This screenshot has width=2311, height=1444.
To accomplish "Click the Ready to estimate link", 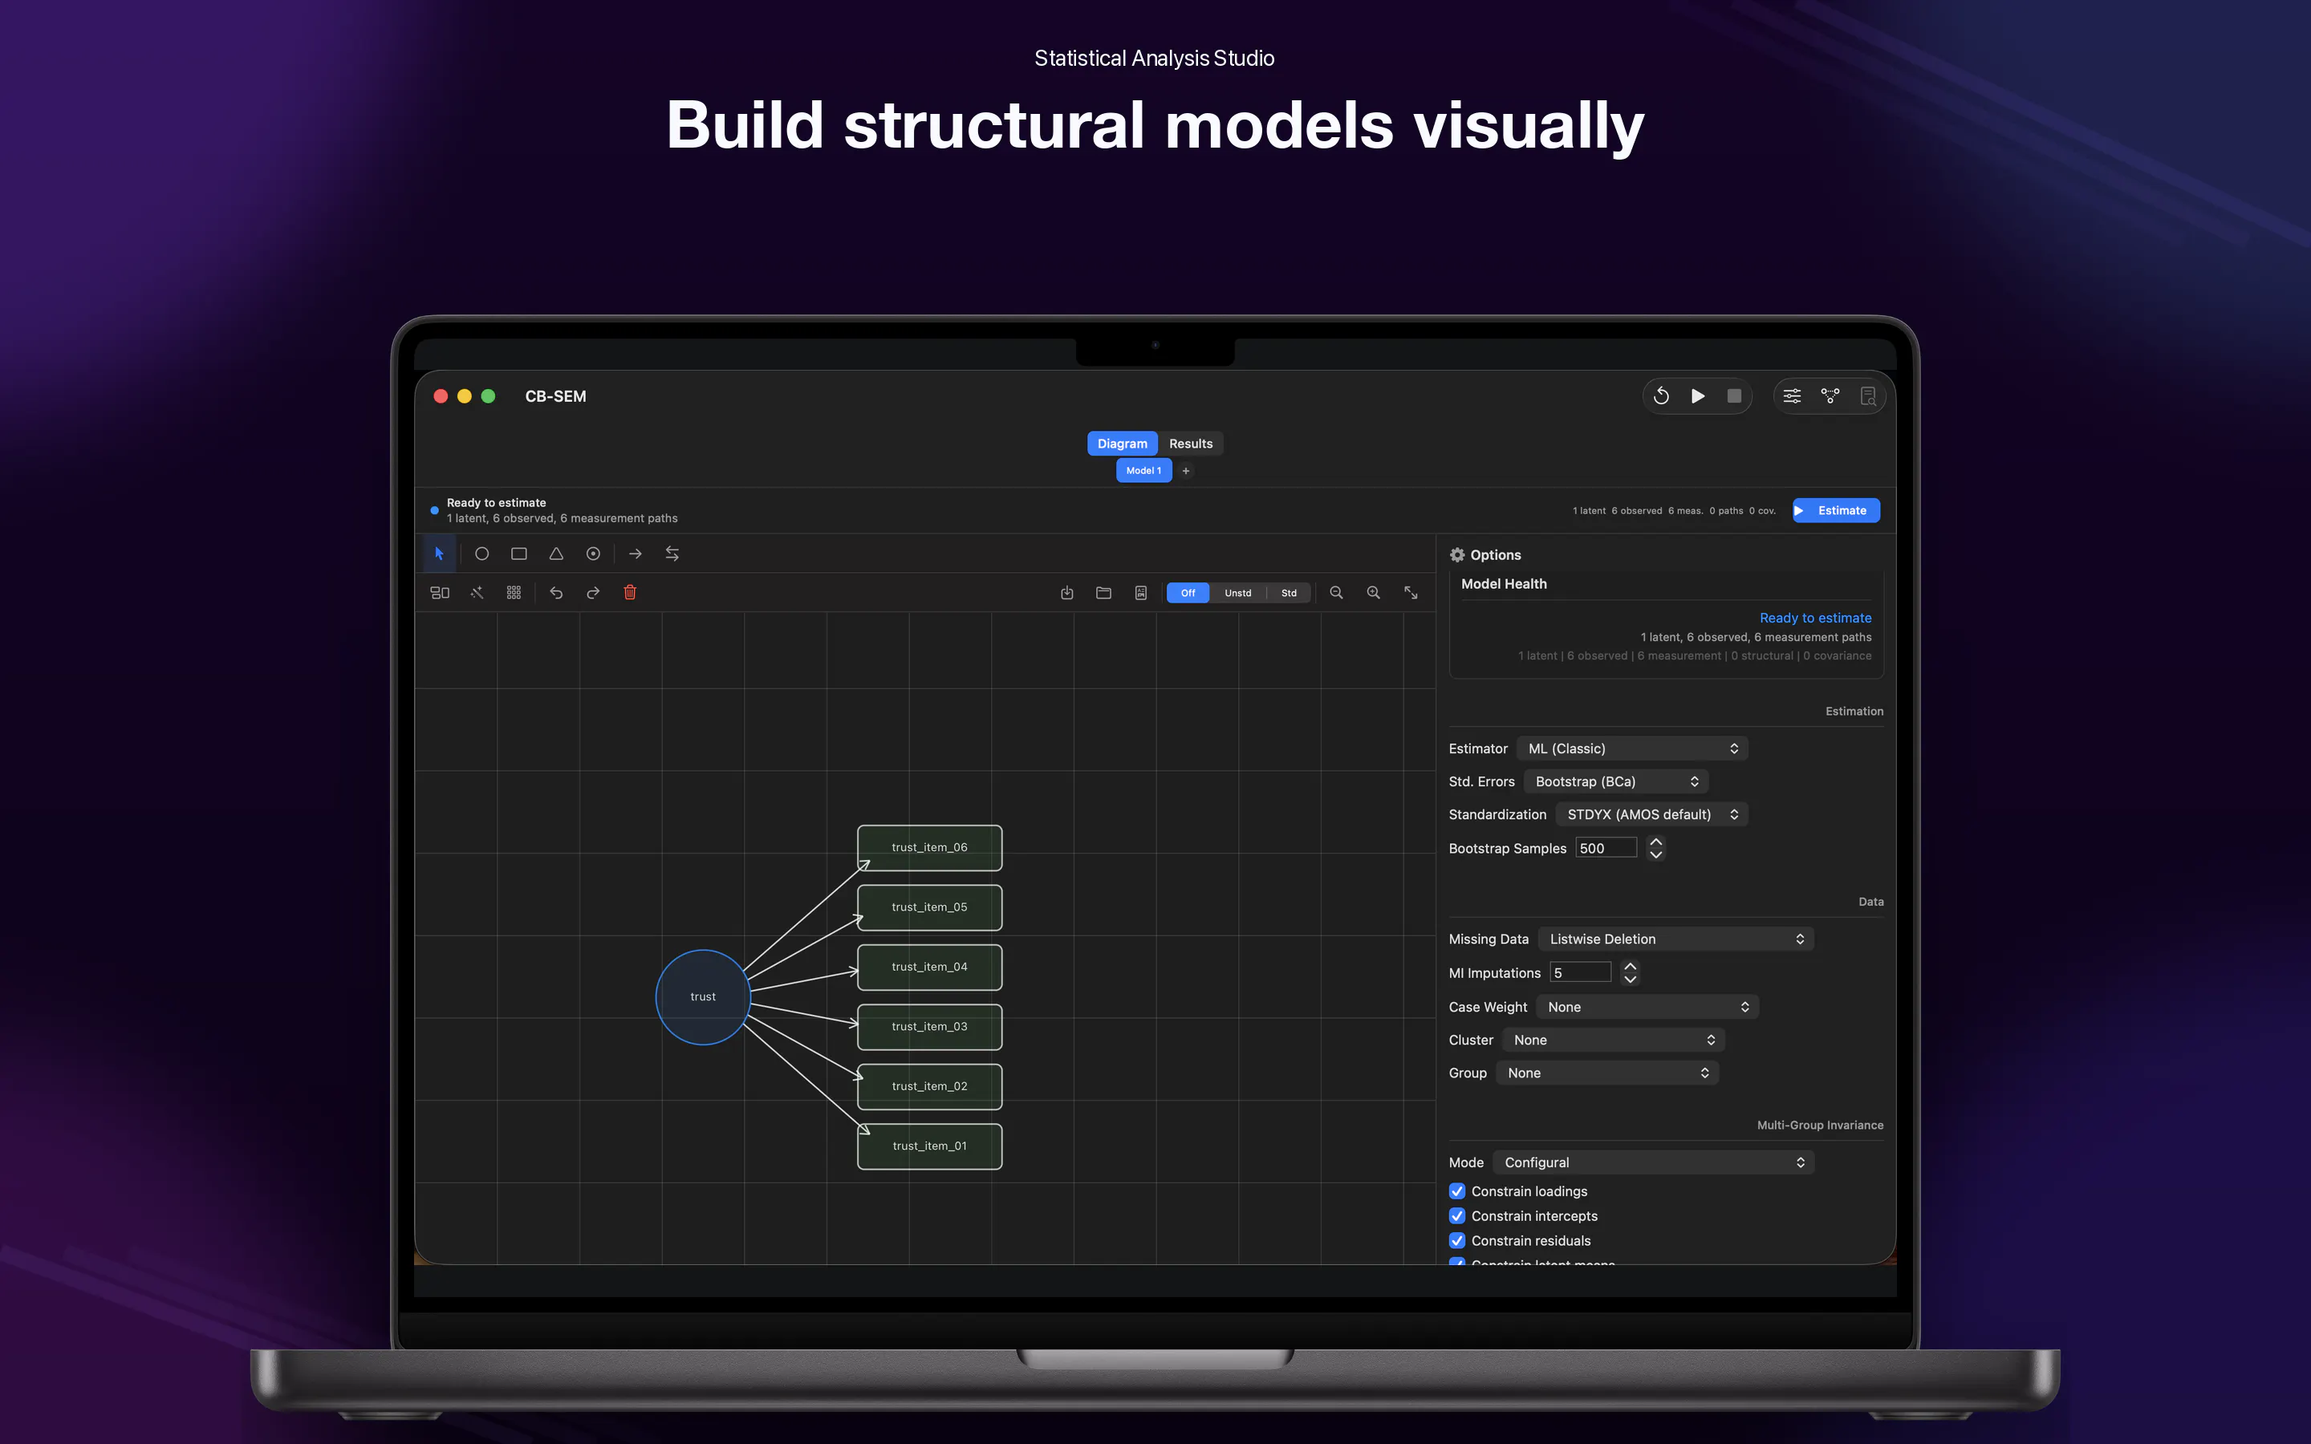I will (1815, 618).
